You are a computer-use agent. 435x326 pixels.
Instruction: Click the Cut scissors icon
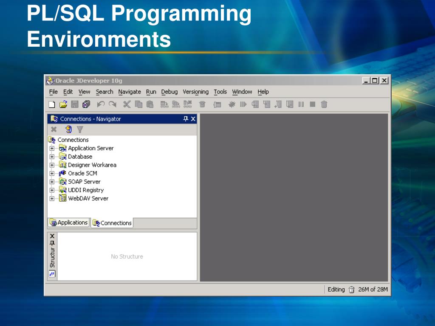[x=127, y=104]
